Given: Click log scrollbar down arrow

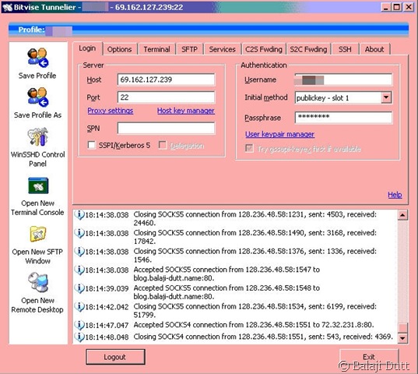Looking at the screenshot, I should 402,338.
